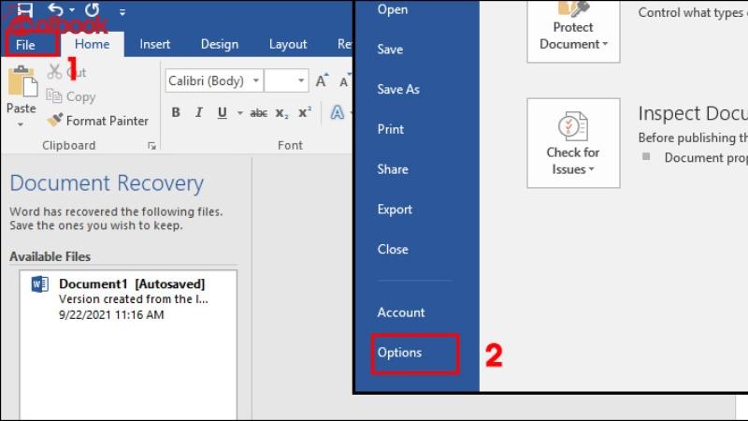Open the Calibri (Body) font name dropdown
The image size is (748, 421).
tap(212, 81)
